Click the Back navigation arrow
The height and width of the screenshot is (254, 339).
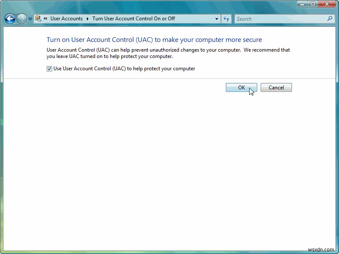click(9, 19)
